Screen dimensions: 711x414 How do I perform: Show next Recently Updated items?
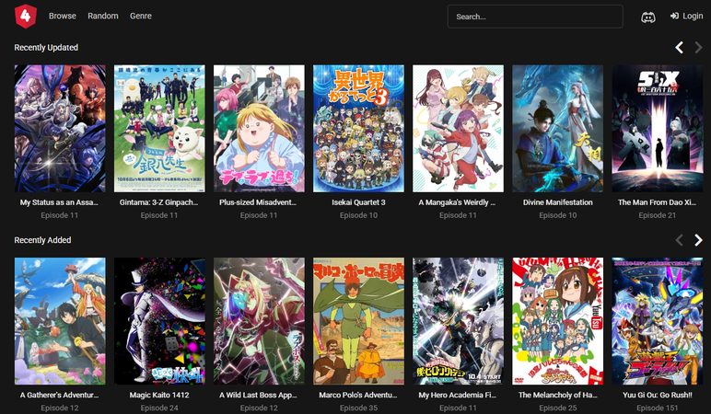pos(698,48)
